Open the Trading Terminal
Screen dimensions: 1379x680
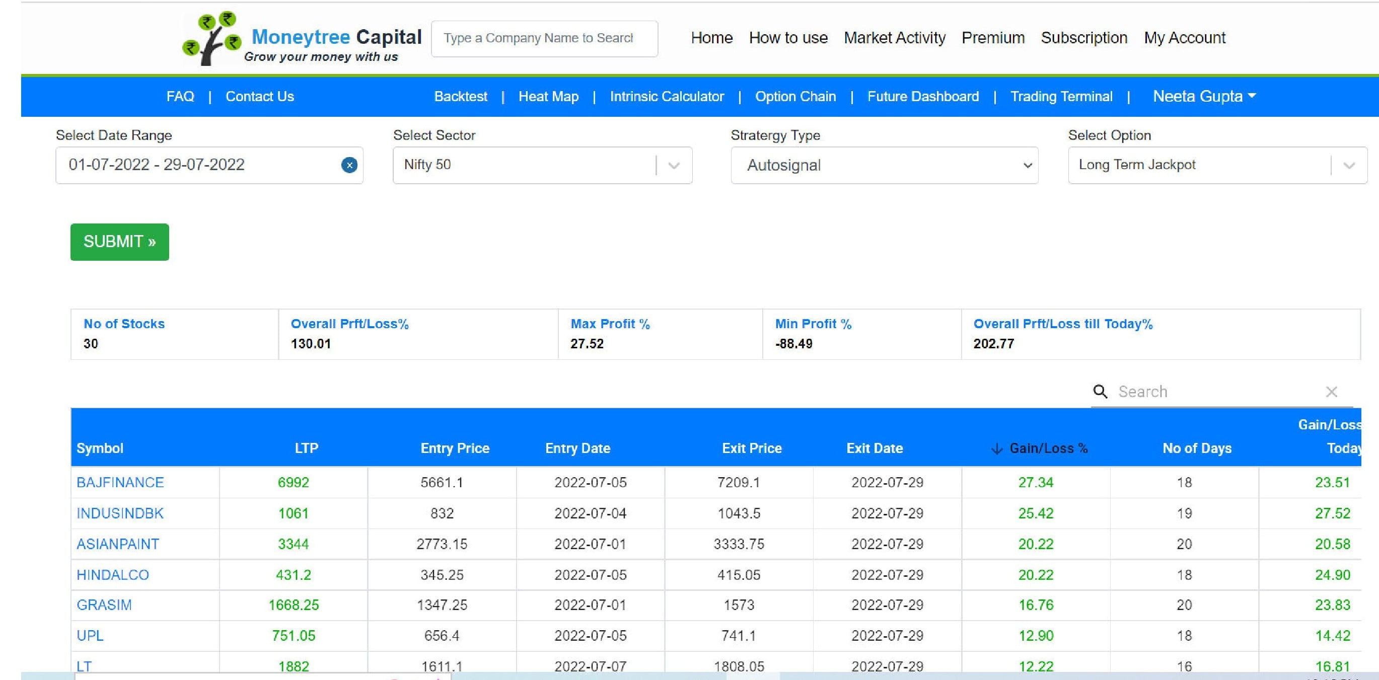click(x=1061, y=96)
